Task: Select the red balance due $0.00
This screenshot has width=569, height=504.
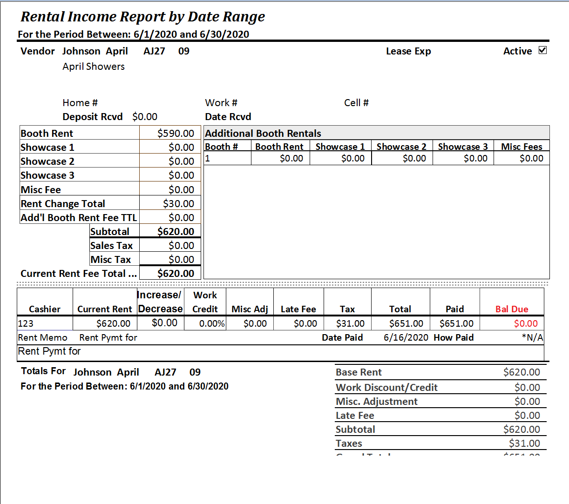Action: [526, 323]
